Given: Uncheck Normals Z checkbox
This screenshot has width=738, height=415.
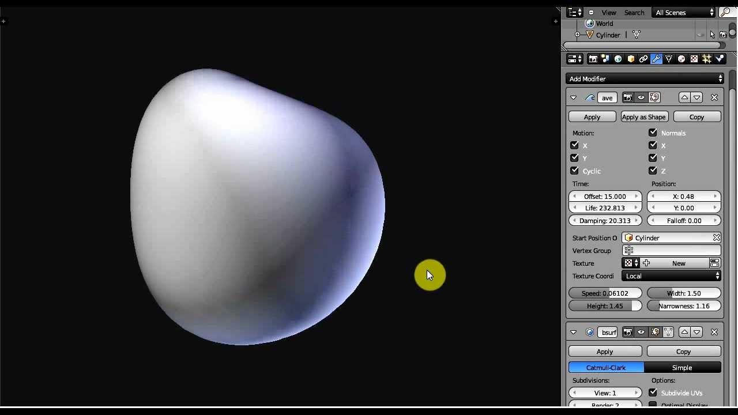Looking at the screenshot, I should coord(653,171).
